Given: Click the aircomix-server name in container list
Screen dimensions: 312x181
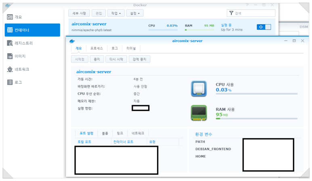Looking at the screenshot, I should (x=89, y=24).
